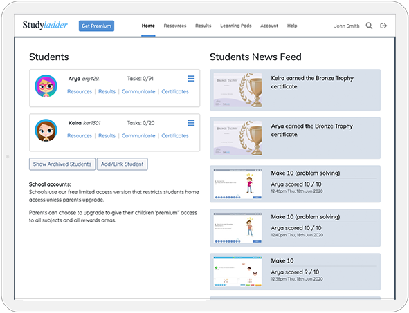
Task: Click the '12:38pm Thu, 18th Jun 2020' timestamp
Action: [x=297, y=279]
